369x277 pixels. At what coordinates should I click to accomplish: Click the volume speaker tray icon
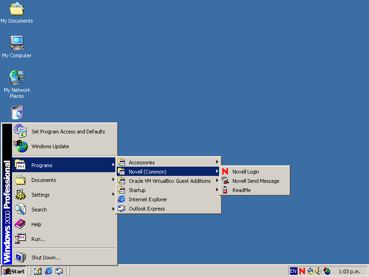tap(318, 271)
